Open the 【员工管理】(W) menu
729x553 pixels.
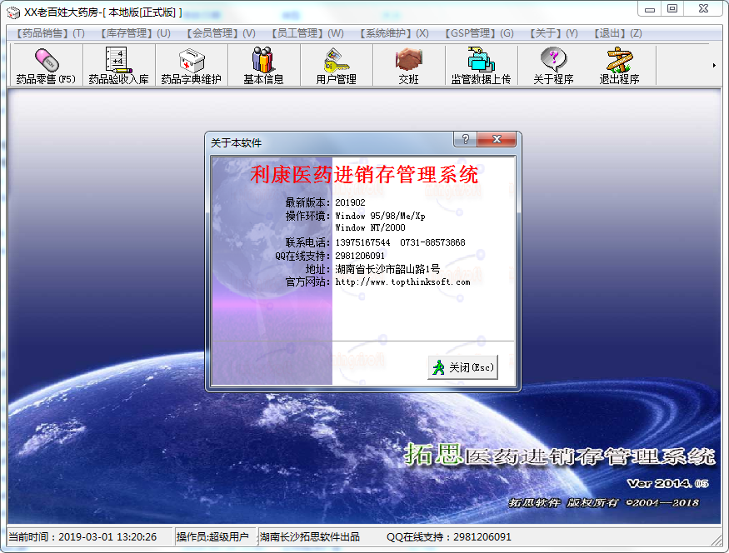tap(307, 33)
